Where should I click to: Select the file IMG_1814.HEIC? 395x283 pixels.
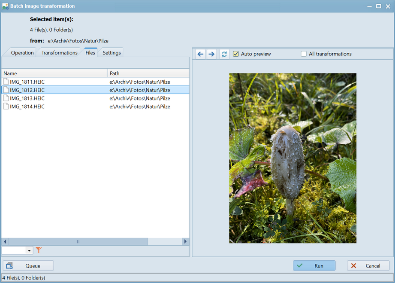pyautogui.click(x=27, y=107)
